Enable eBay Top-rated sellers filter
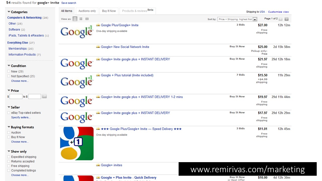322x181 pixels. pyautogui.click(x=9, y=113)
